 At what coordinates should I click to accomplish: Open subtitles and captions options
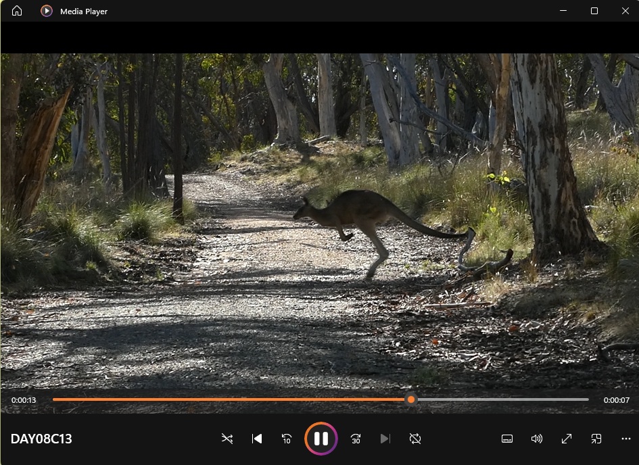(x=507, y=439)
